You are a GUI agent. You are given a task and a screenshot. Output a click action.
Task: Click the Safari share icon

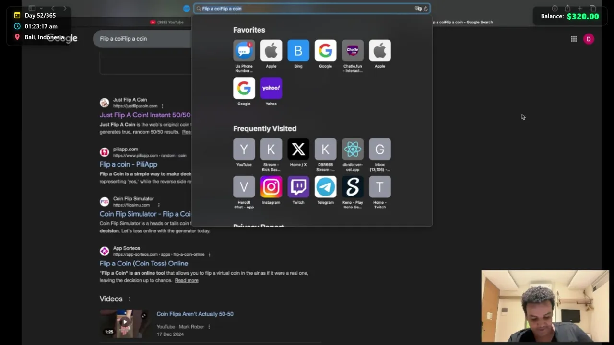click(567, 8)
